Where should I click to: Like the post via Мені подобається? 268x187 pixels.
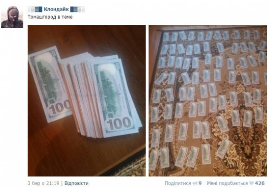click(x=227, y=183)
